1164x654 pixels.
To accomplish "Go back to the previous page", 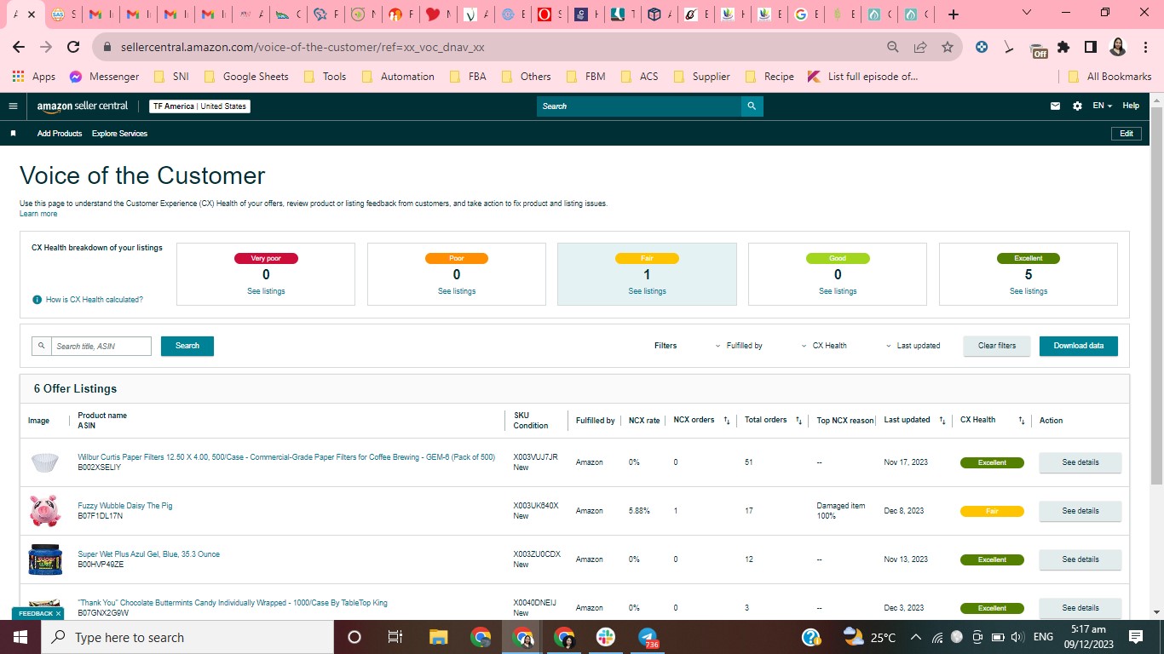I will tap(20, 48).
